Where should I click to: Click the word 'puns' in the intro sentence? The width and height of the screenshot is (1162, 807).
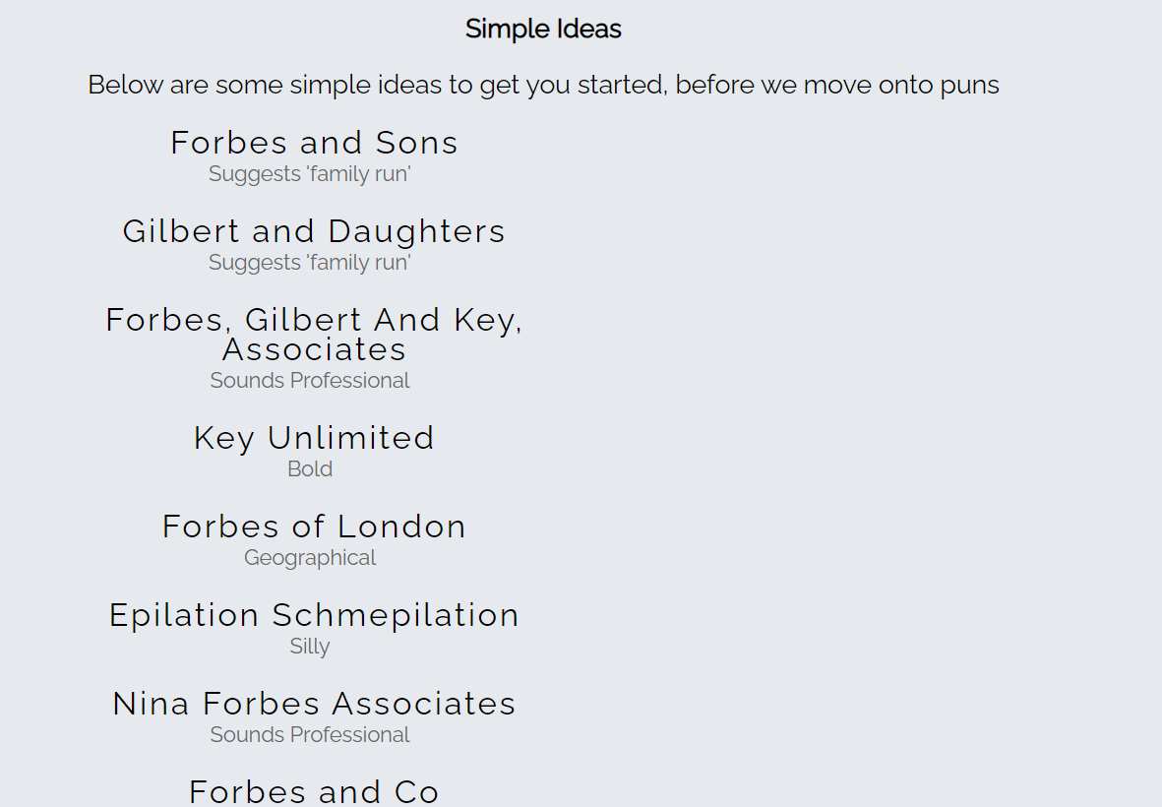[969, 86]
